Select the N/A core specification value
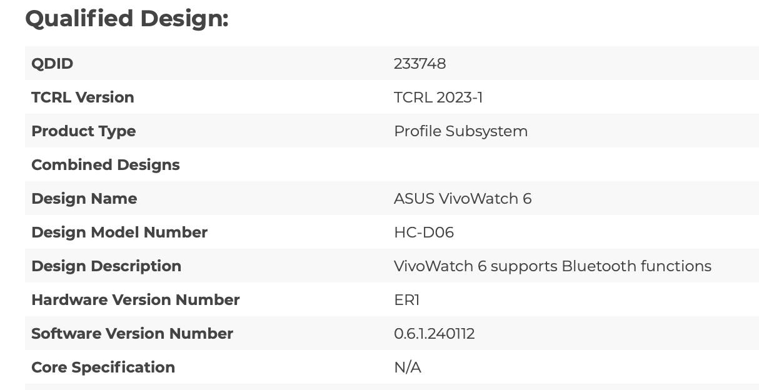The image size is (759, 390). point(408,367)
